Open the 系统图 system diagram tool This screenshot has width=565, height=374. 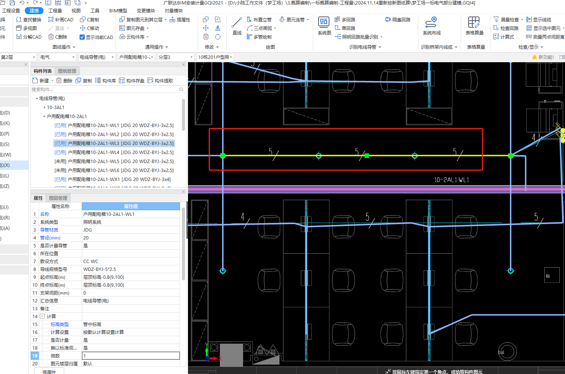(324, 25)
